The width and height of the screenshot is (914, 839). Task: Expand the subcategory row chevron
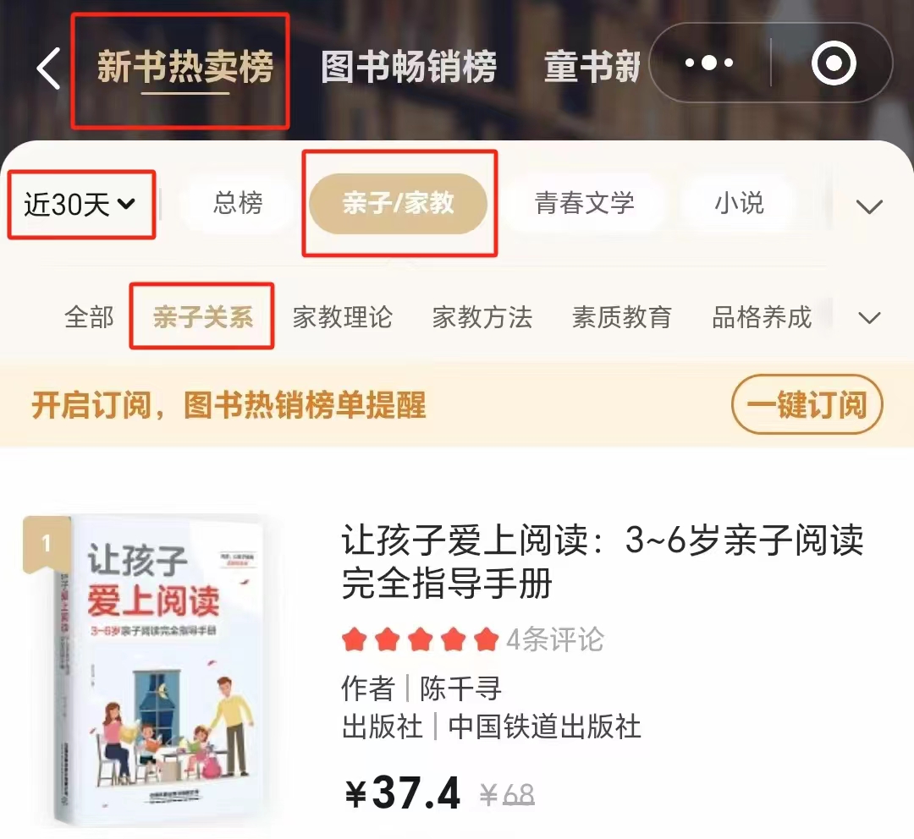point(869,318)
